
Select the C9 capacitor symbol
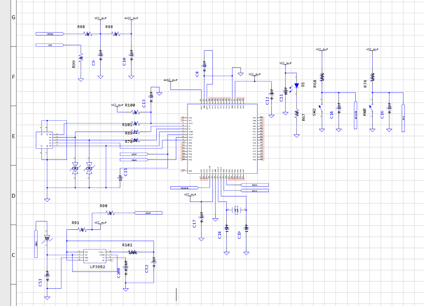coord(100,55)
